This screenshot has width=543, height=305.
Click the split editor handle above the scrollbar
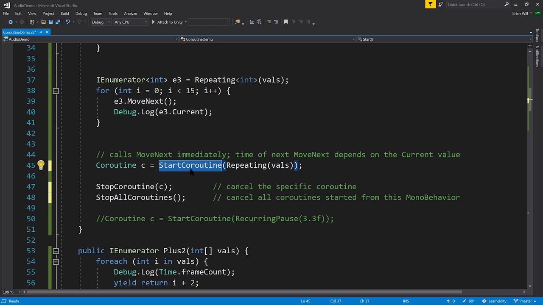[x=530, y=45]
